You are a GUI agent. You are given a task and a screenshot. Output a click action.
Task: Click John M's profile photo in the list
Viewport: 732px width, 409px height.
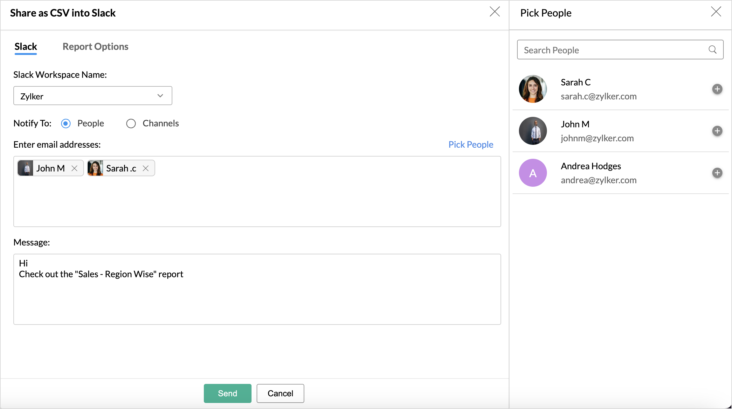point(533,131)
